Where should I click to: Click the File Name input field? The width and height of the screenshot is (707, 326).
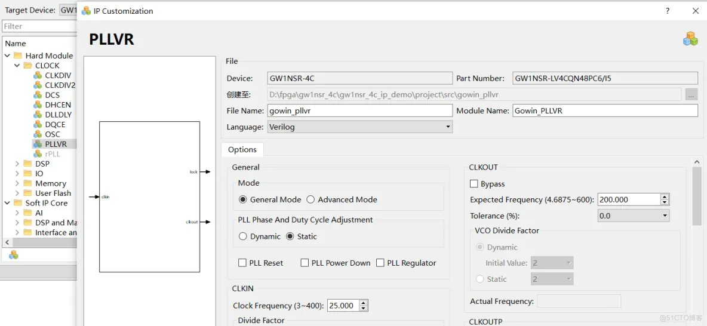pyautogui.click(x=360, y=110)
